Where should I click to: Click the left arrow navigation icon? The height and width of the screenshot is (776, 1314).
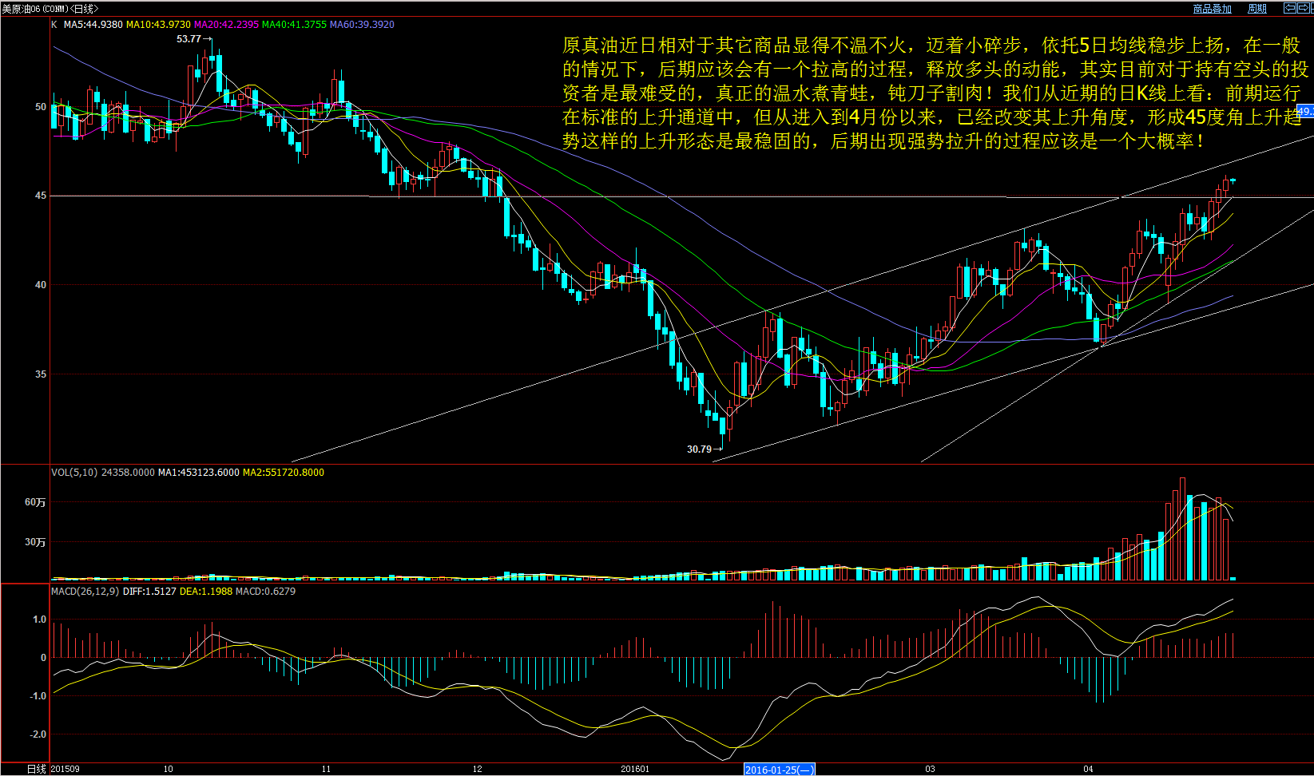tap(1289, 8)
